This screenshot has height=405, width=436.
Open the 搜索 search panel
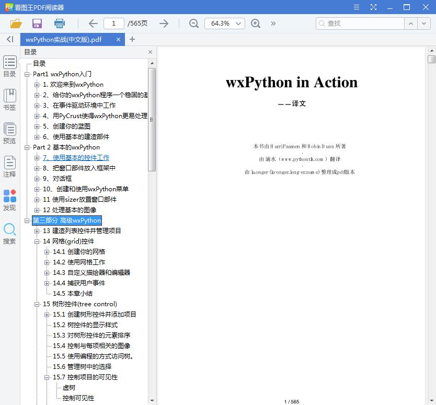[x=9, y=231]
